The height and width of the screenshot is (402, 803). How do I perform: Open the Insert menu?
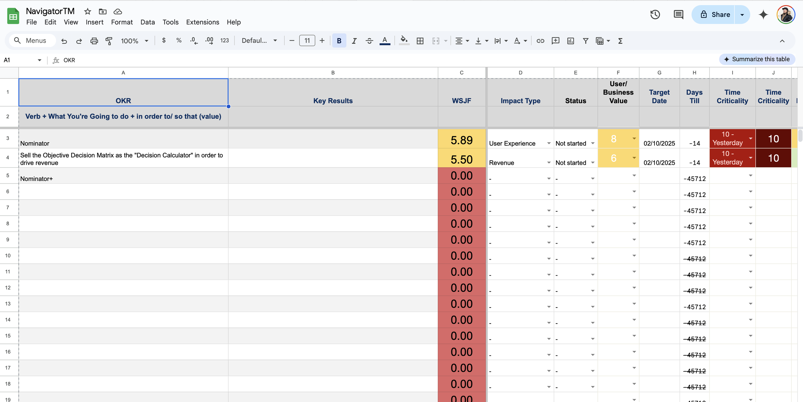[x=94, y=22]
